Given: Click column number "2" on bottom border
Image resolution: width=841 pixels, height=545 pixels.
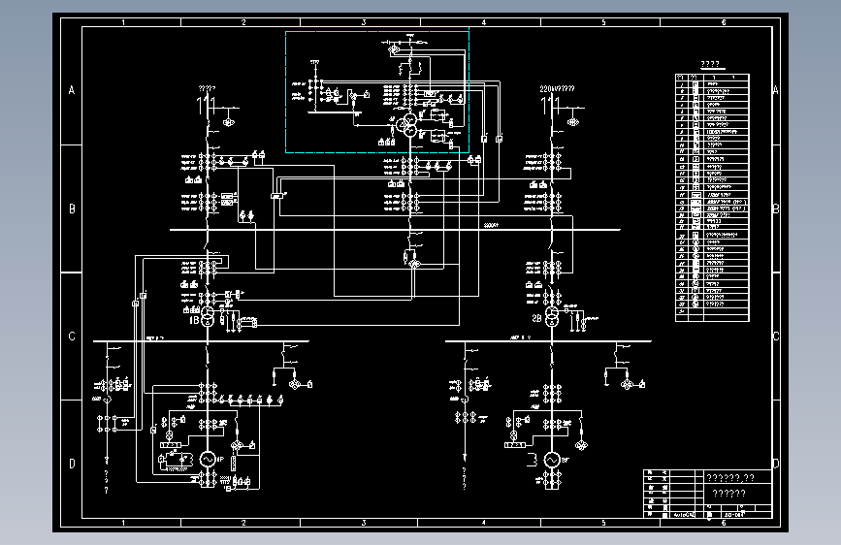Looking at the screenshot, I should (x=243, y=523).
